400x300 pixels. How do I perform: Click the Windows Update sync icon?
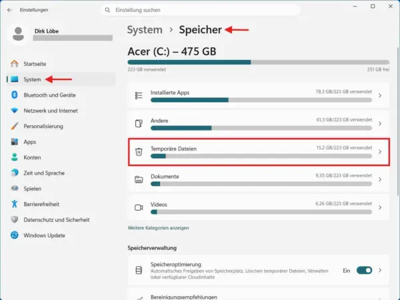tap(15, 235)
